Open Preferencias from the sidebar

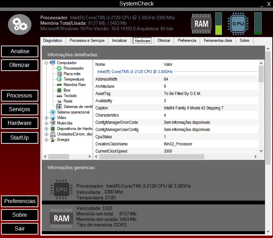(20, 201)
